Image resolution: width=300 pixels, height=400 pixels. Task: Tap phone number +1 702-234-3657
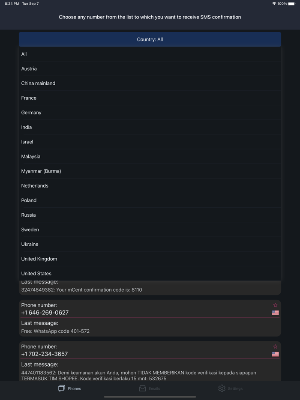pos(46,354)
